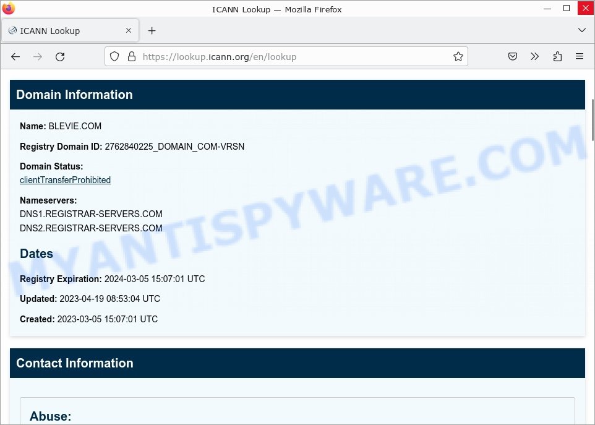Image resolution: width=595 pixels, height=425 pixels.
Task: Click the page vertical scrollbar
Action: [x=593, y=120]
